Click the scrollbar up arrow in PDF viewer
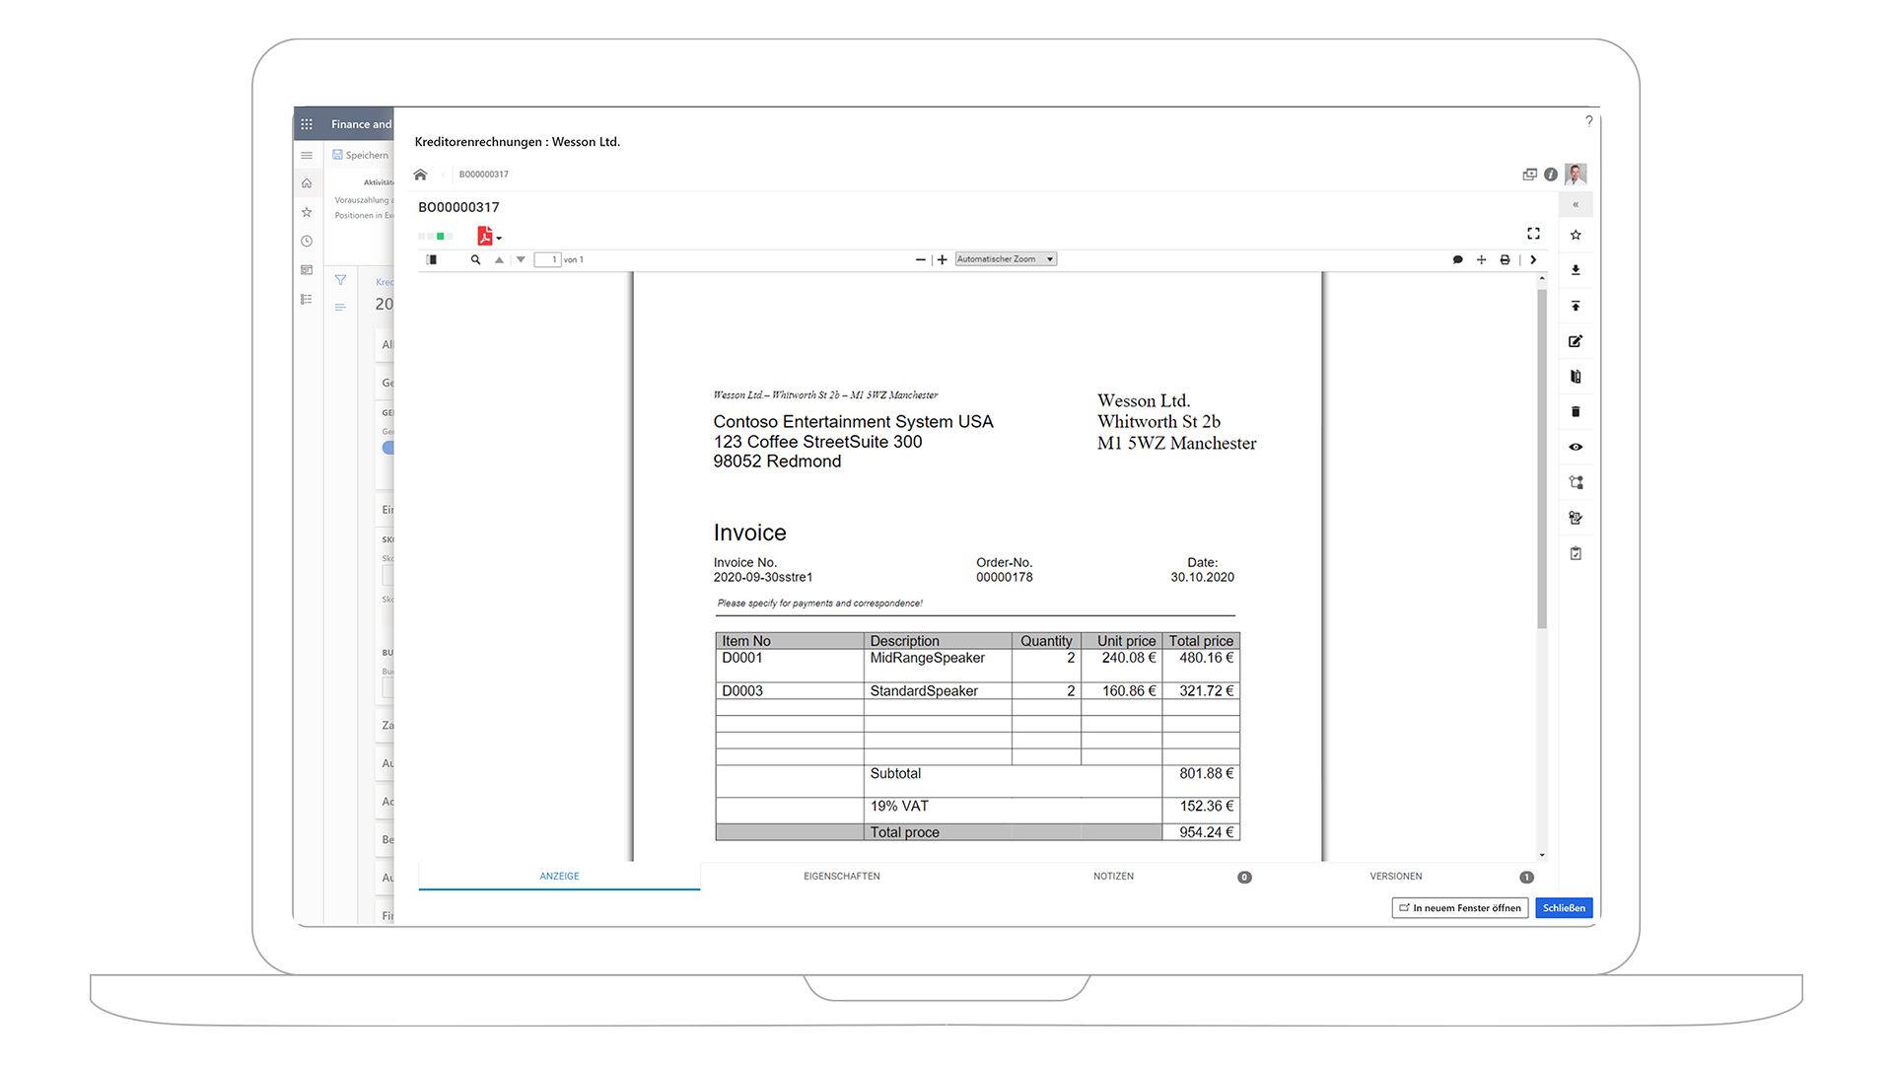Viewport: 1893px width, 1065px height. (1542, 279)
